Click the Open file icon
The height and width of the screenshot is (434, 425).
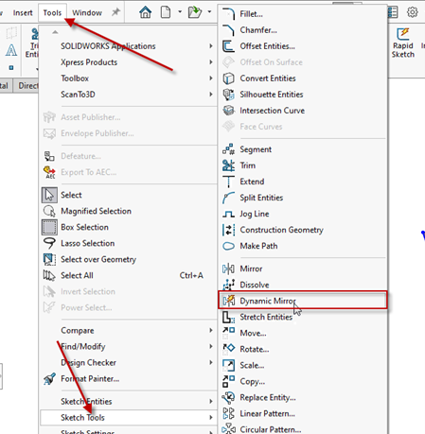point(195,12)
